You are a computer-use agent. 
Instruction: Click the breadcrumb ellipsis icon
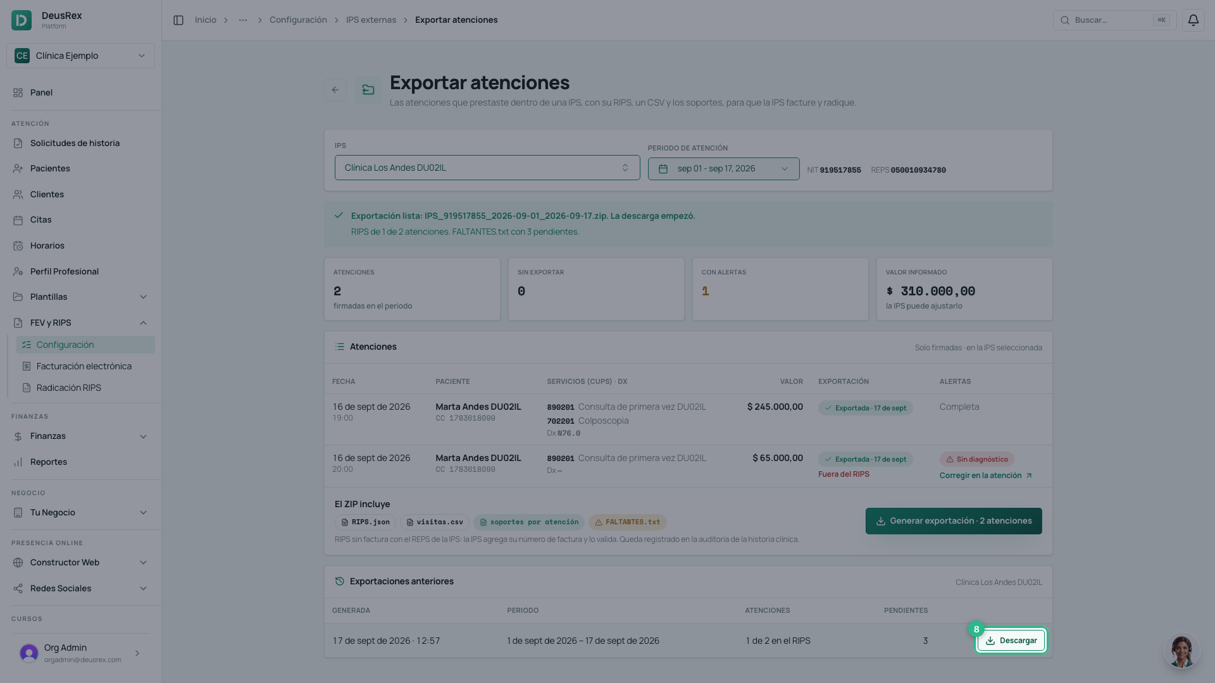pos(243,20)
